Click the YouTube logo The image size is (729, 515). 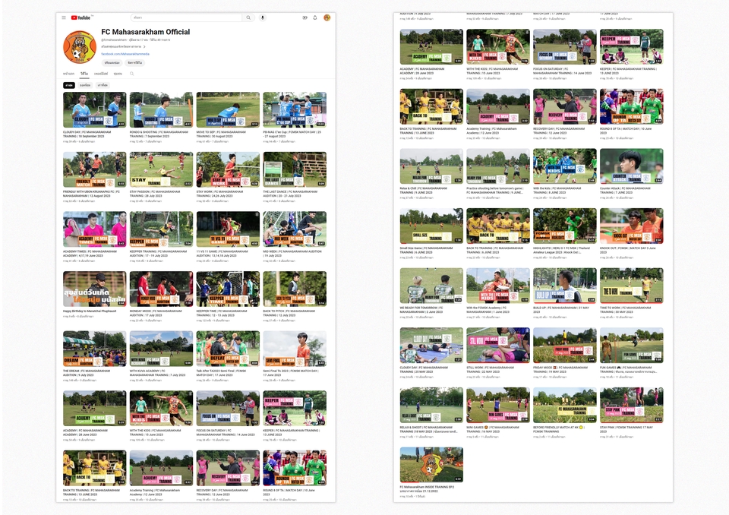[81, 17]
